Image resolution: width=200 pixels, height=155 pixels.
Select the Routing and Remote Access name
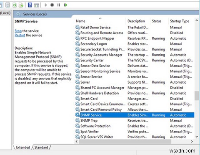tap(102, 33)
